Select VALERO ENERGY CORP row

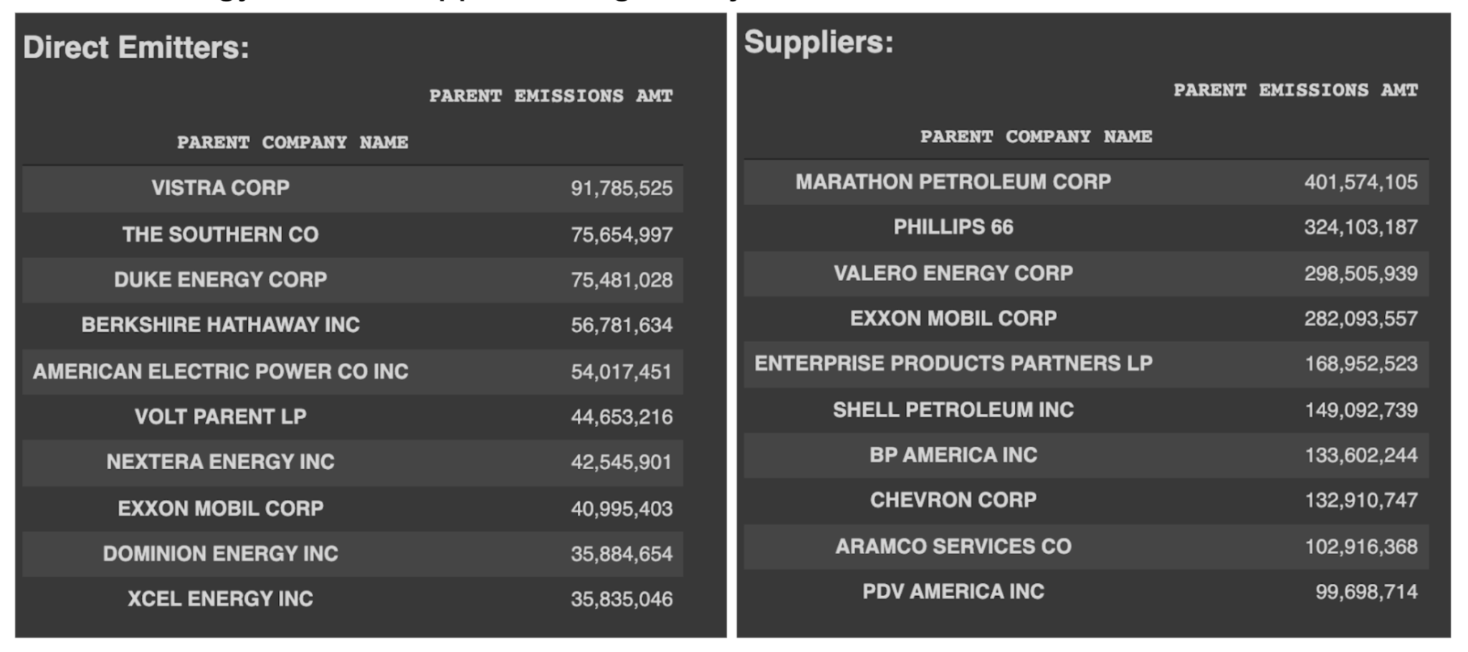[1086, 273]
